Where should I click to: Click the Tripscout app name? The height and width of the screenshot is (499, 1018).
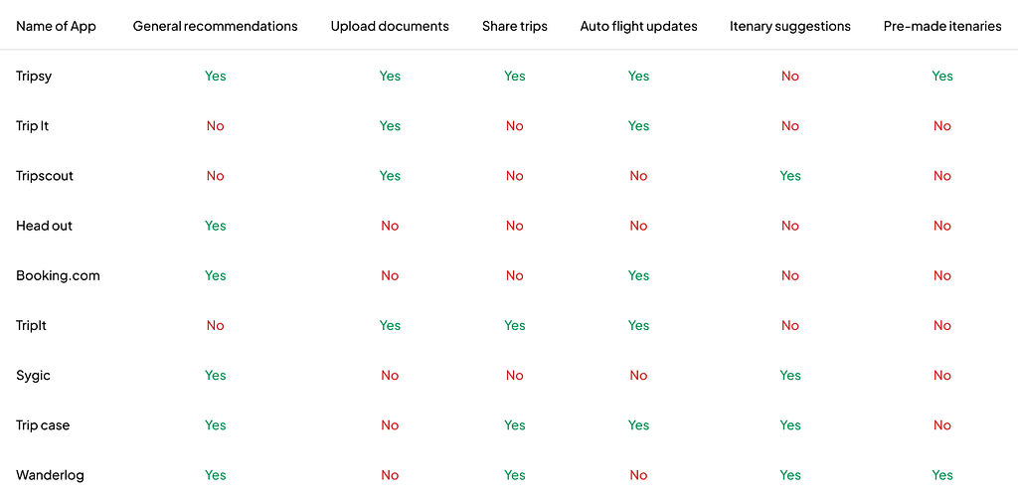click(x=44, y=176)
